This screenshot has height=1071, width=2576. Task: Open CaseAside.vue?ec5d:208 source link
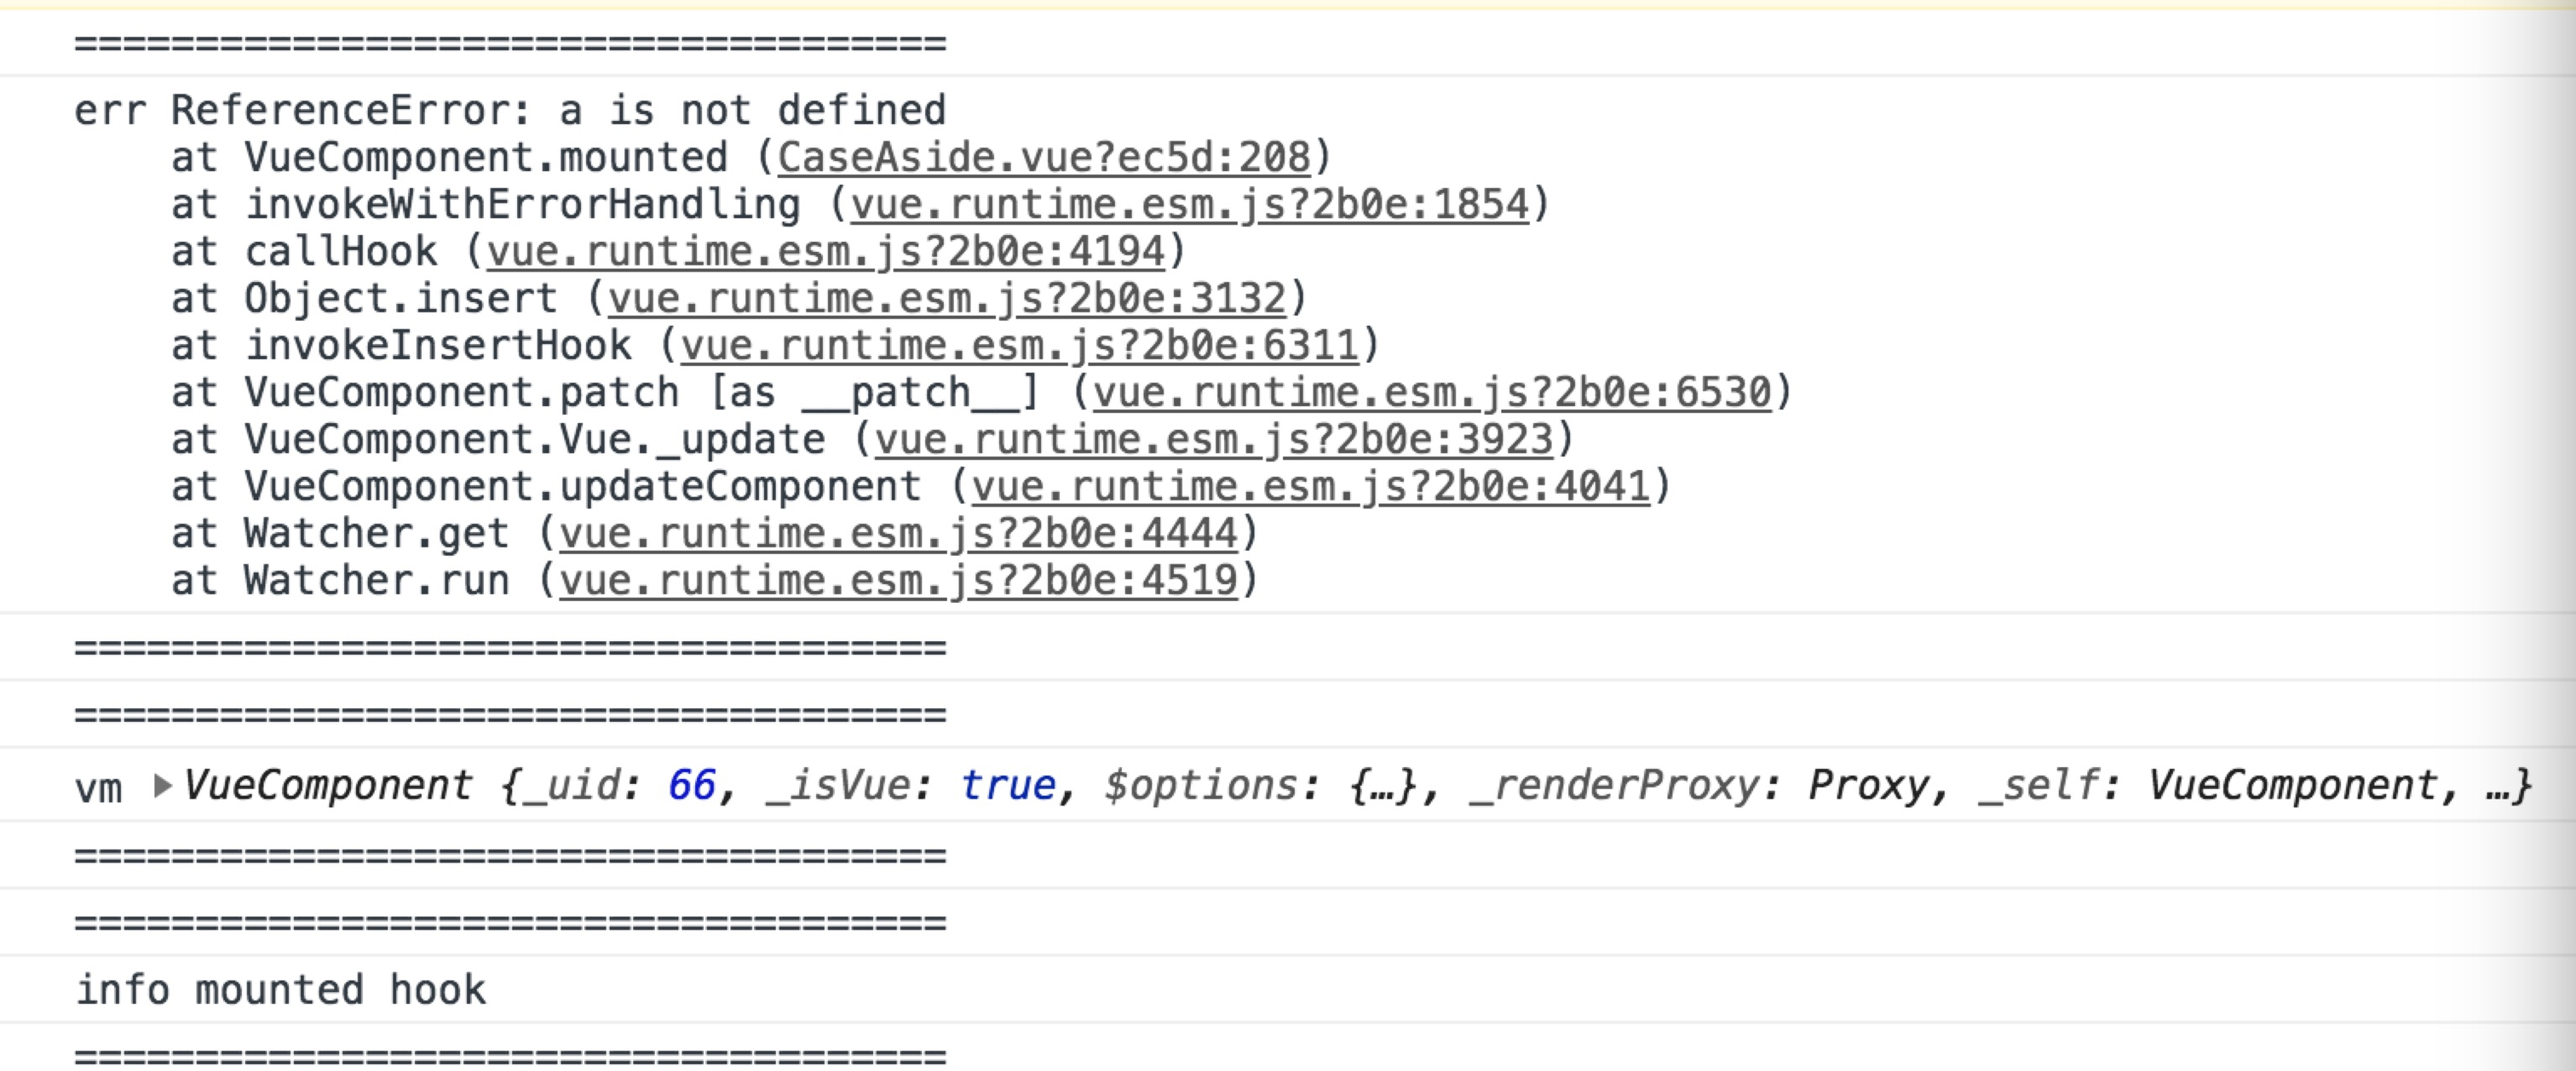[1044, 157]
